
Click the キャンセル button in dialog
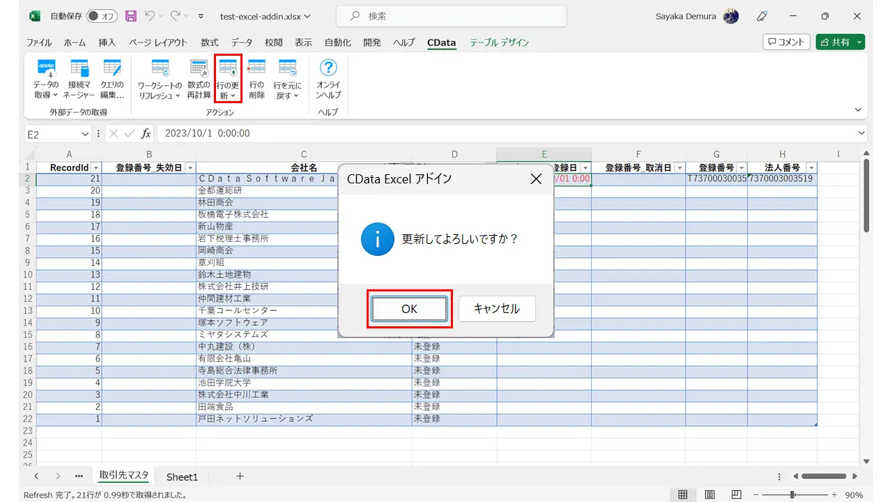(497, 309)
